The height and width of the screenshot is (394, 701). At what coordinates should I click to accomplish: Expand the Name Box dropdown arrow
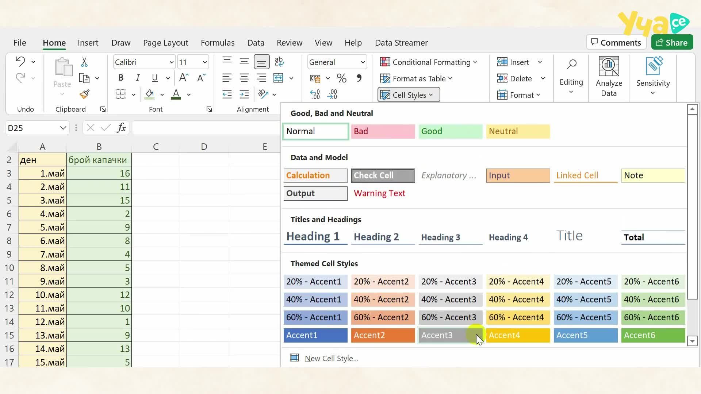coord(63,128)
